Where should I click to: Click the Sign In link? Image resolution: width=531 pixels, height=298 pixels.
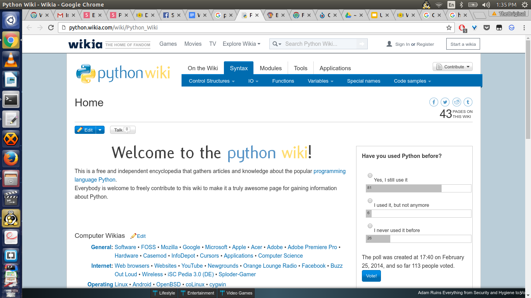coord(402,44)
